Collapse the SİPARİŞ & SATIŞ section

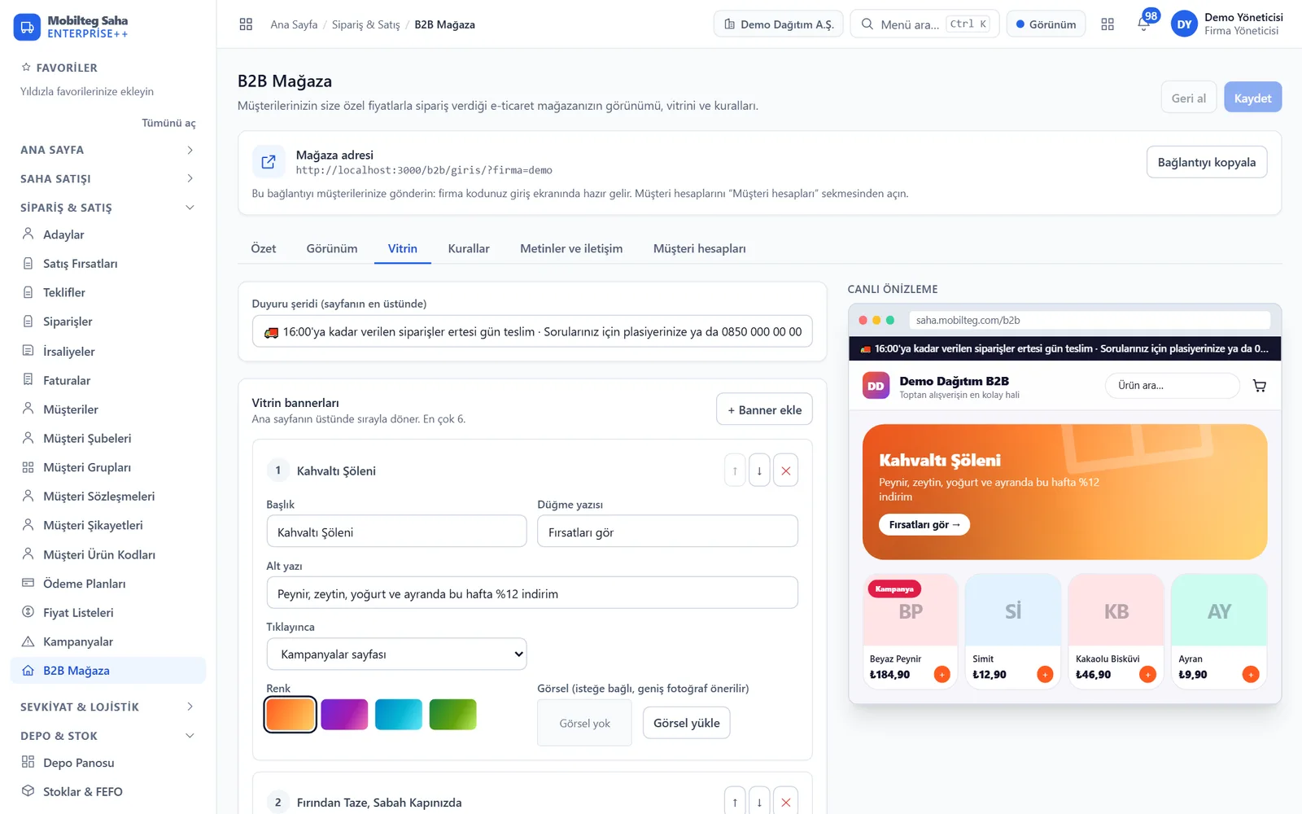tap(107, 208)
